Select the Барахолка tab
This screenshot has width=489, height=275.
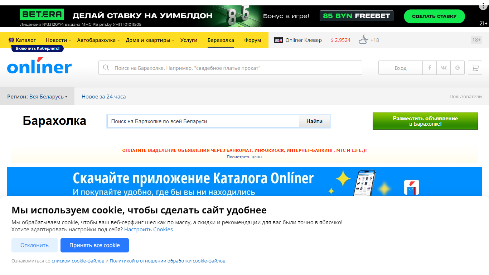(x=221, y=40)
